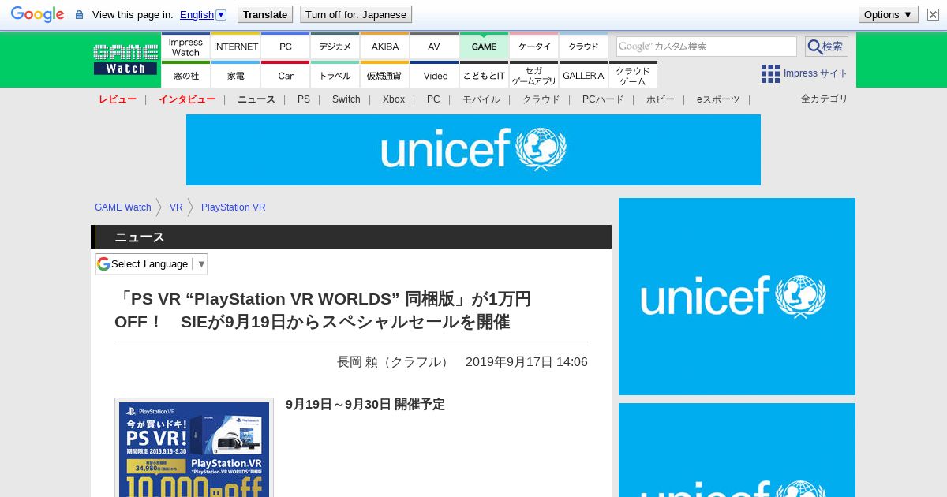Click the date 2019年9月17日 14:06
This screenshot has width=947, height=497.
[x=526, y=362]
